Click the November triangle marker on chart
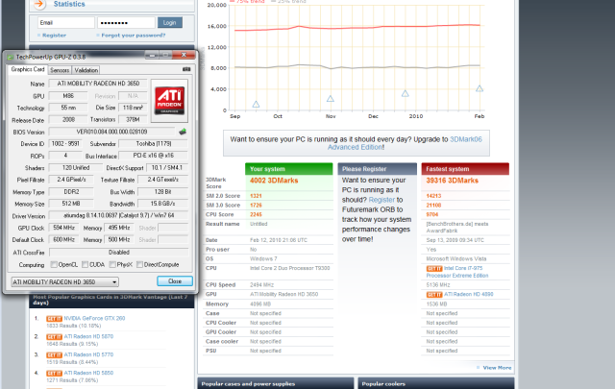Image resolution: width=615 pixels, height=389 pixels. [331, 98]
